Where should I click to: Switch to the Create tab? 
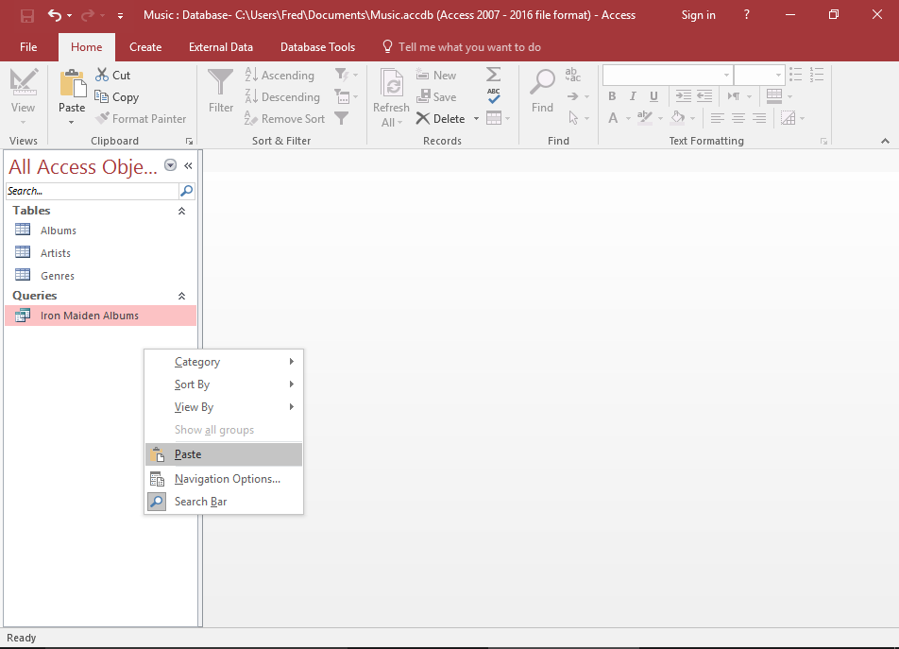point(145,47)
